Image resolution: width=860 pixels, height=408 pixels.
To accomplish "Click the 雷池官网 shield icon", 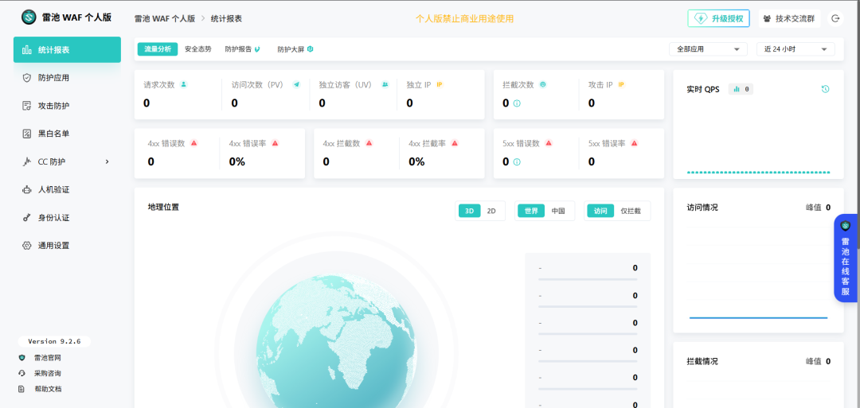I will click(x=22, y=358).
